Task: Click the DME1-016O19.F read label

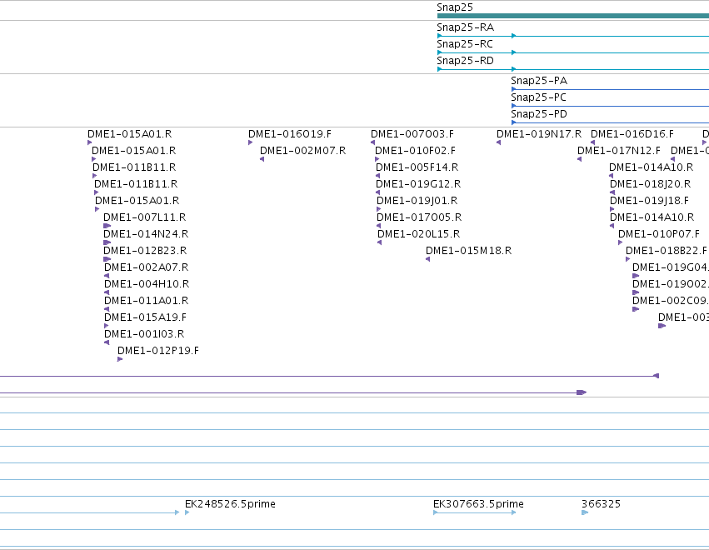Action: point(290,134)
